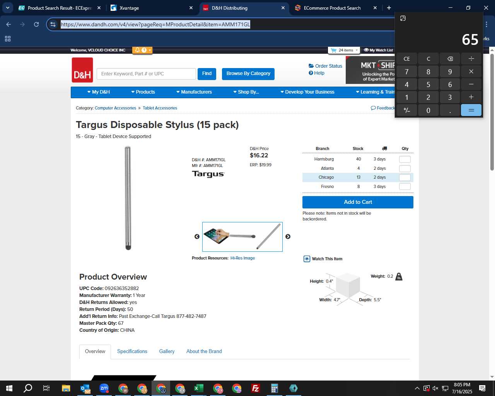The image size is (495, 396).
Task: Select the Gallery tab
Action: (167, 352)
